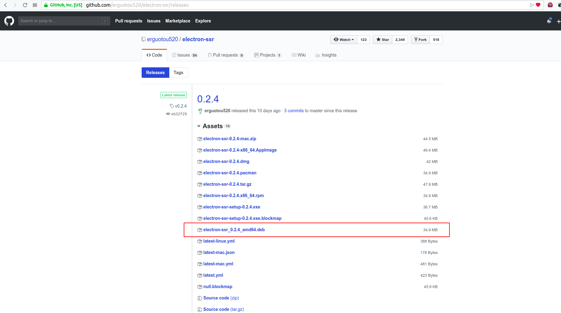Image resolution: width=561 pixels, height=313 pixels.
Task: Fork the electron-ssr repository
Action: point(420,40)
